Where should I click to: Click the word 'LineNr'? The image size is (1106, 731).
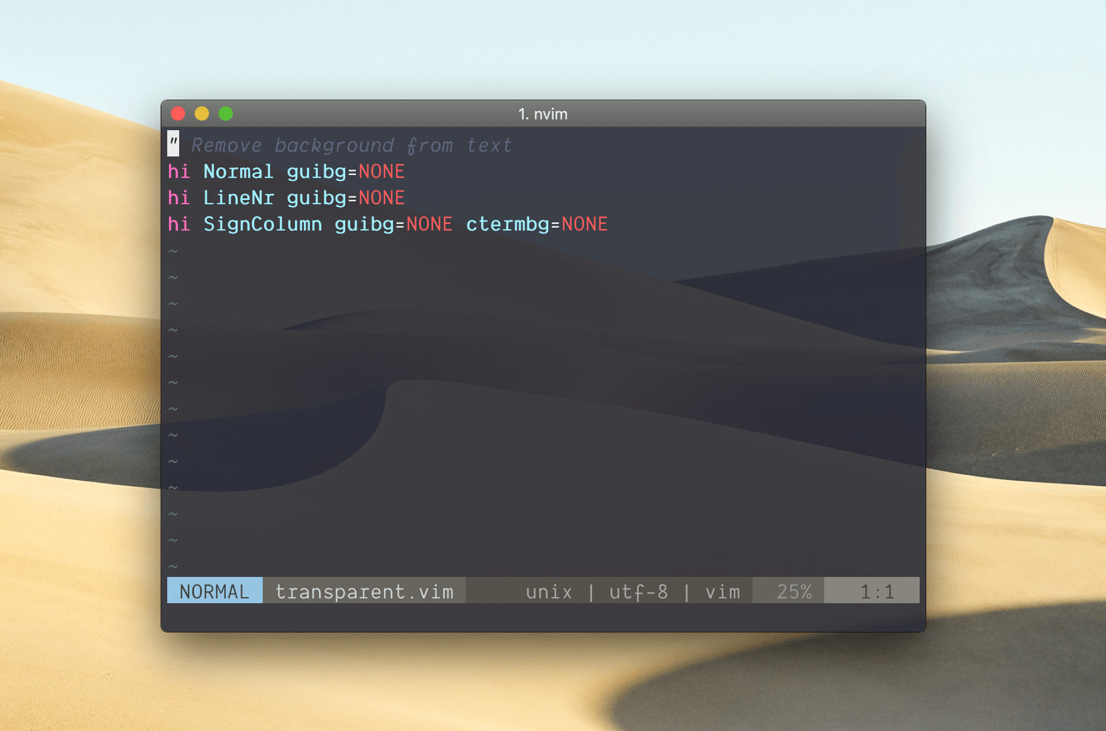pyautogui.click(x=238, y=198)
